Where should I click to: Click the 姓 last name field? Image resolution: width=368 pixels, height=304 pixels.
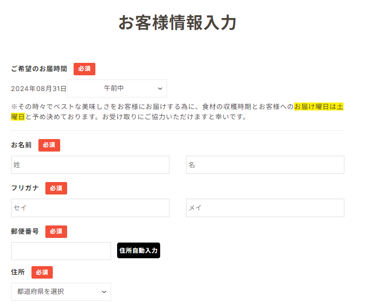coord(90,164)
